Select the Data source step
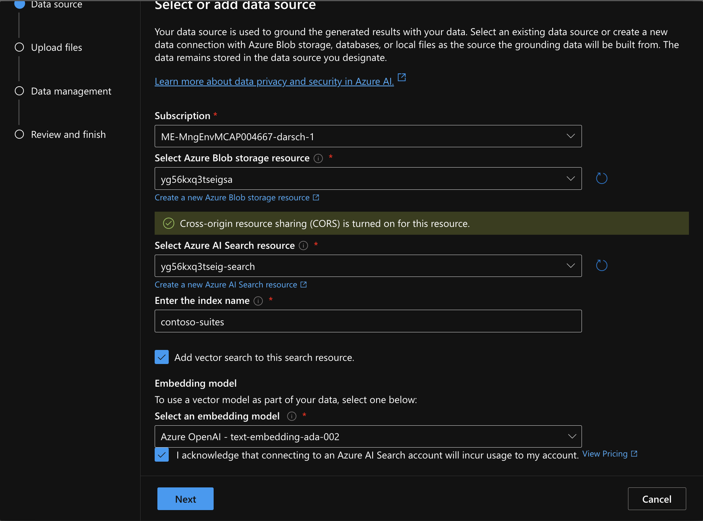This screenshot has width=703, height=521. click(48, 4)
